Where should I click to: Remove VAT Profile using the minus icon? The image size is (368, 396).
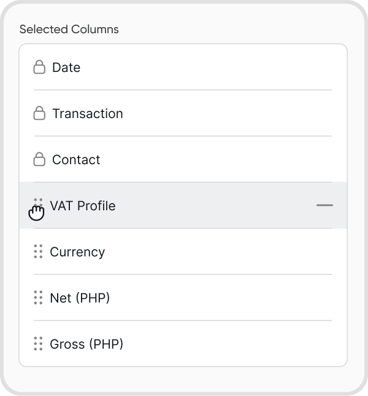[x=324, y=205]
